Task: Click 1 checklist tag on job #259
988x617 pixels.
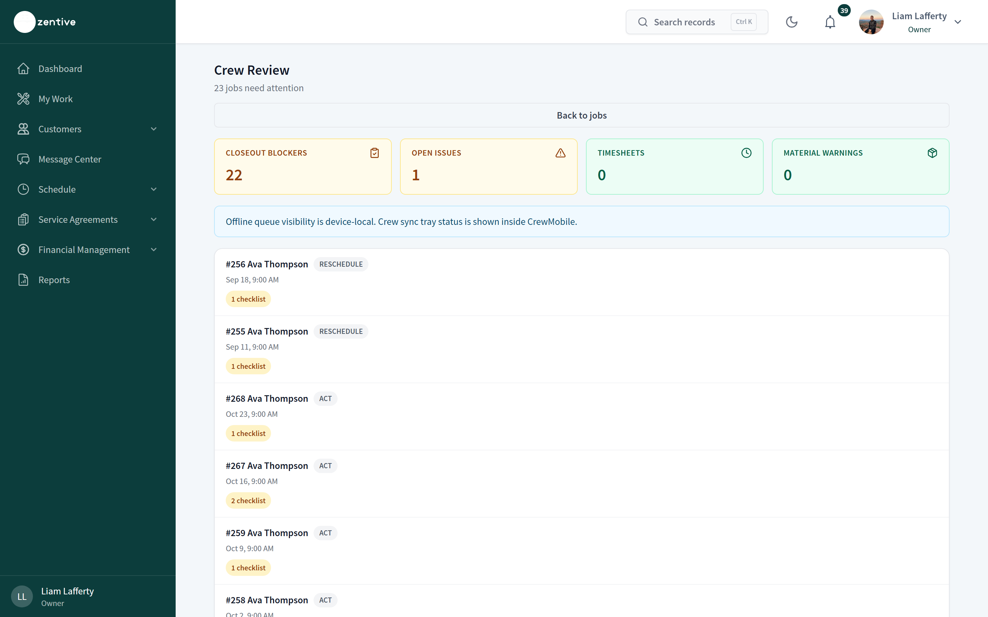Action: tap(248, 568)
